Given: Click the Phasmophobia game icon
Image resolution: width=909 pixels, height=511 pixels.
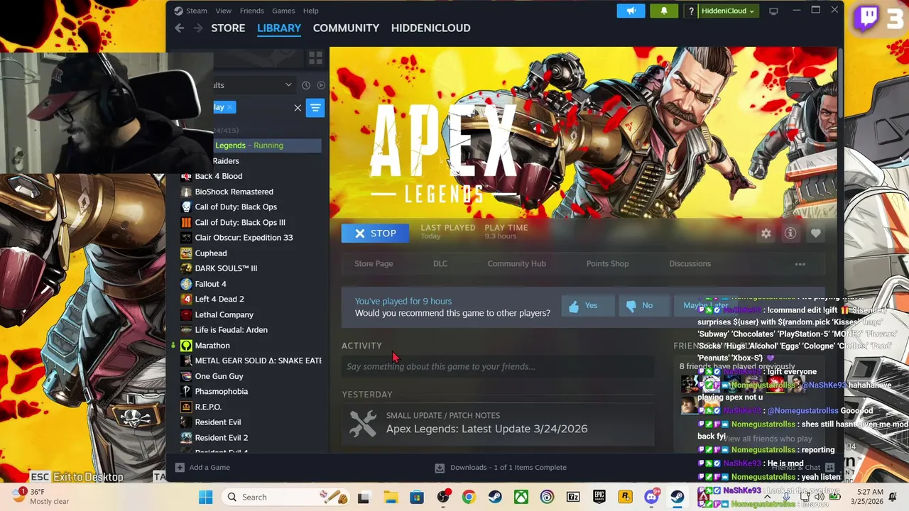Looking at the screenshot, I should 186,391.
